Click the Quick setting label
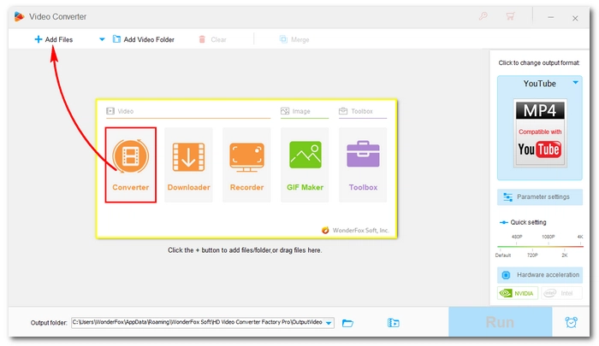The width and height of the screenshot is (599, 346). point(528,222)
